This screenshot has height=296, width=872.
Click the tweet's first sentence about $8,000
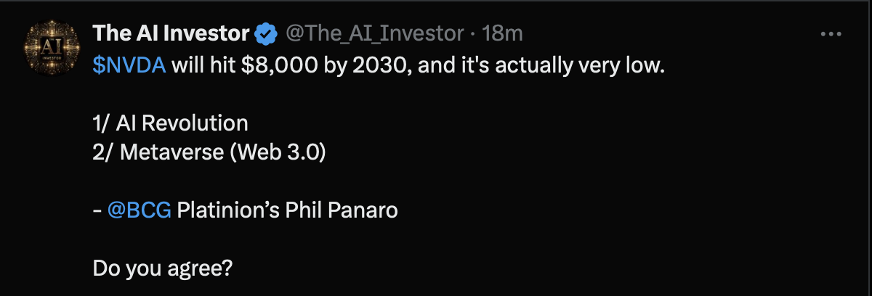(x=379, y=65)
